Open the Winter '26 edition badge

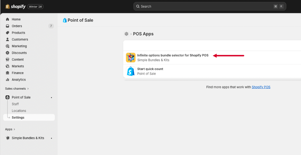coord(35,7)
